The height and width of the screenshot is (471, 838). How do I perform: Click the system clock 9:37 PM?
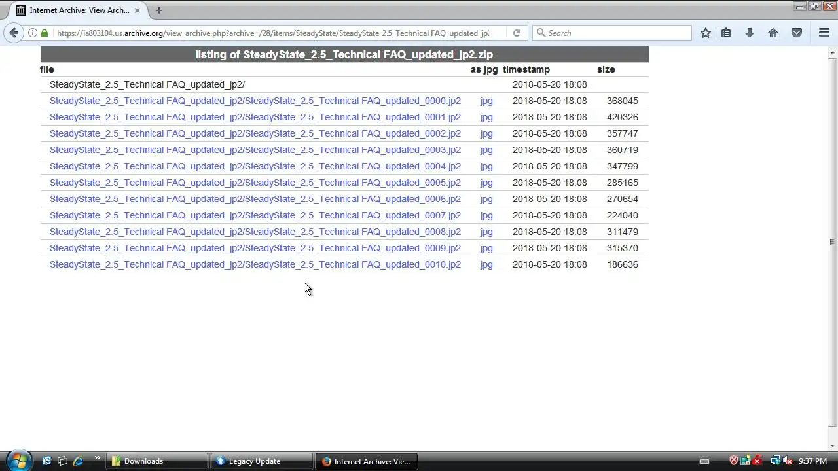pyautogui.click(x=812, y=461)
